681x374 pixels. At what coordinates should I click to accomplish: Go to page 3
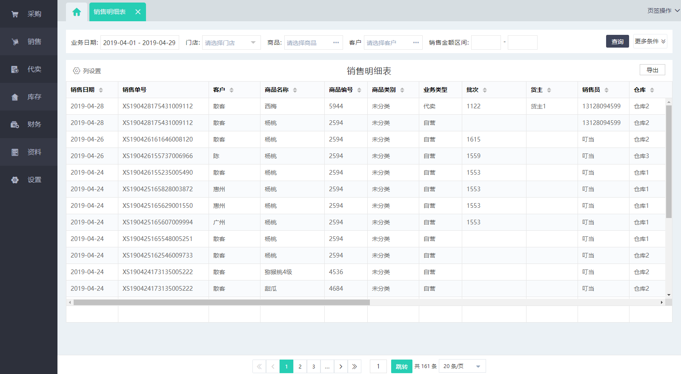click(314, 366)
